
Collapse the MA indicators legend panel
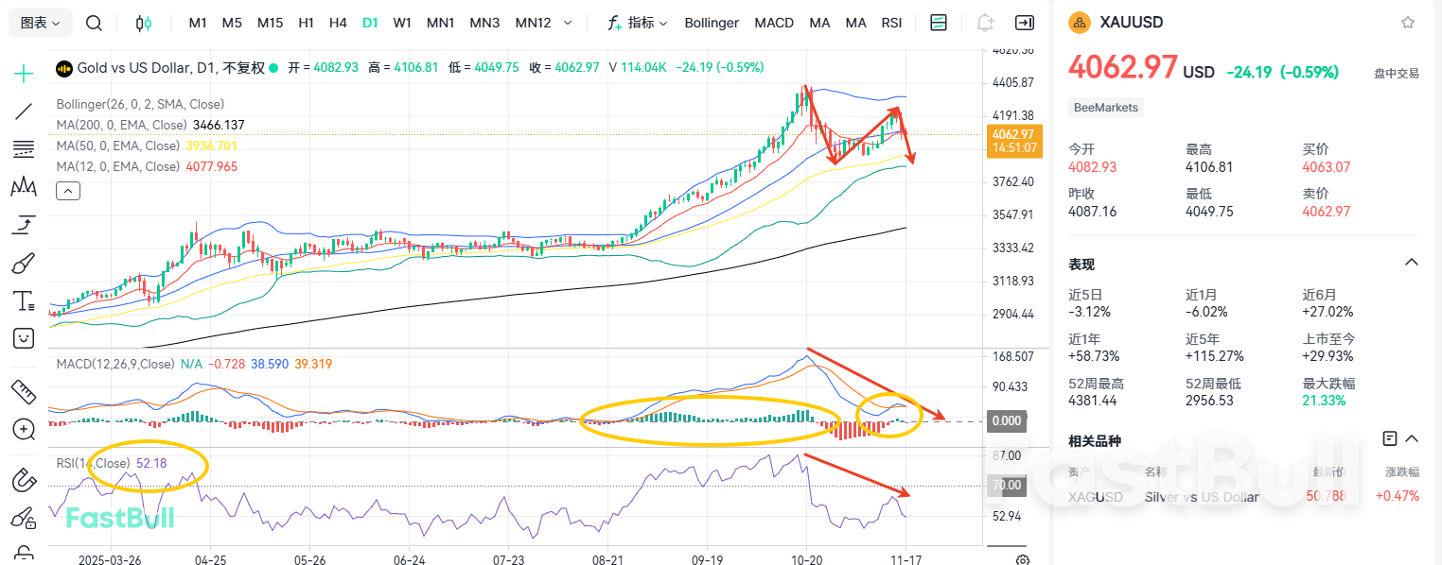coord(67,190)
